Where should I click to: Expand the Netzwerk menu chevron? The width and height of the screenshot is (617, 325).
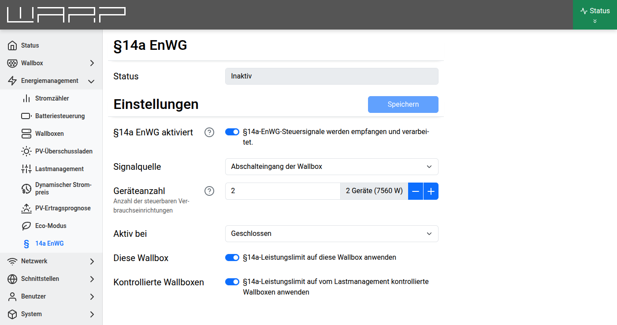(x=92, y=261)
